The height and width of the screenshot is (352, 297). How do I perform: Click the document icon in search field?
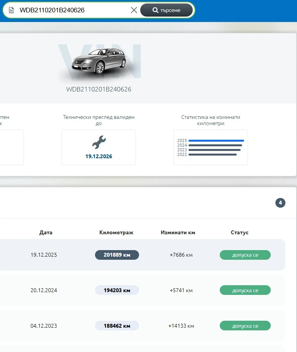(12, 10)
